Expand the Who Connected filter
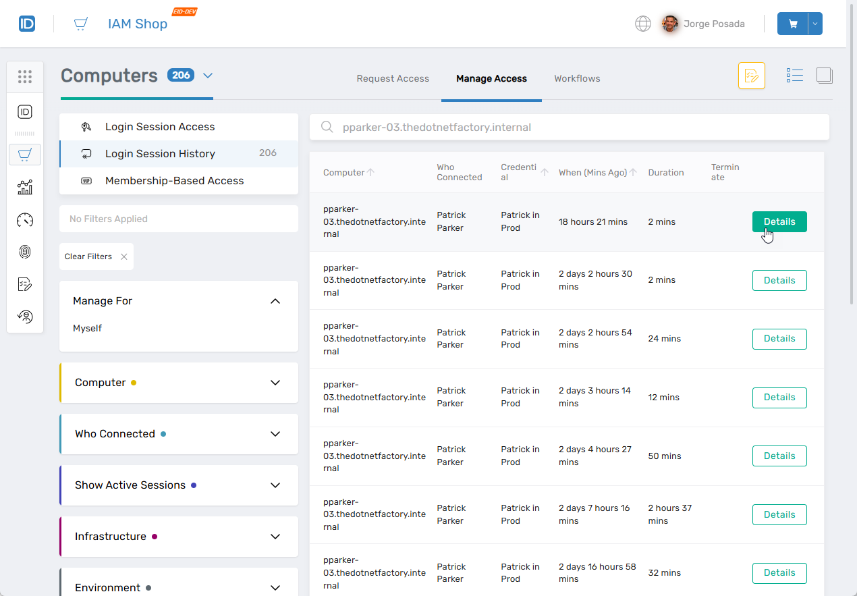857x596 pixels. 275,434
